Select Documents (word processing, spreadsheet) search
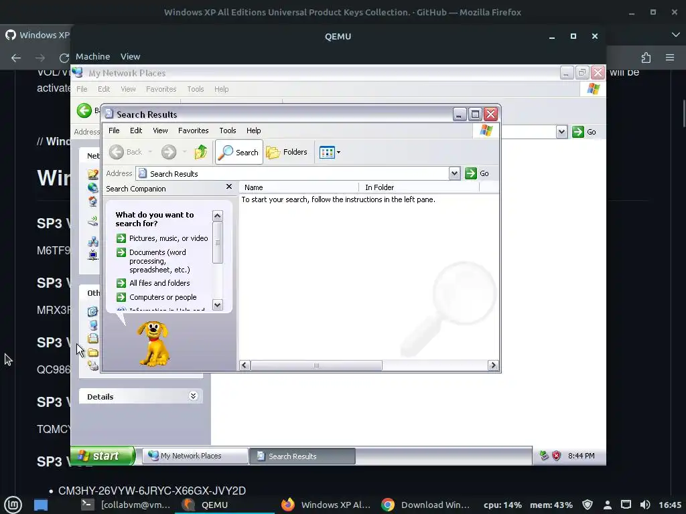The height and width of the screenshot is (514, 686). pos(159,261)
